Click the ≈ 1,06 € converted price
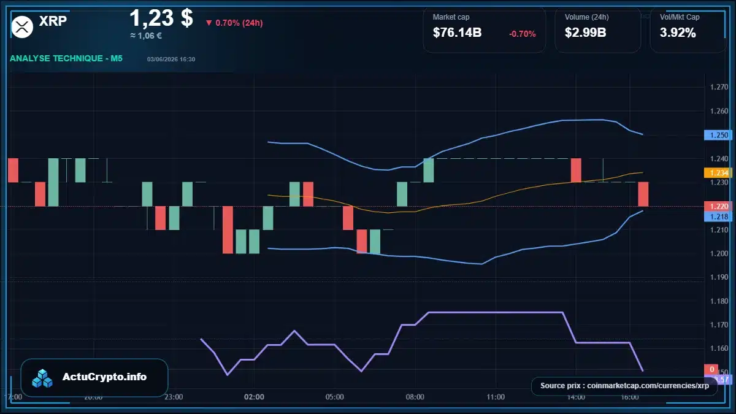This screenshot has height=414, width=736. pyautogui.click(x=146, y=36)
